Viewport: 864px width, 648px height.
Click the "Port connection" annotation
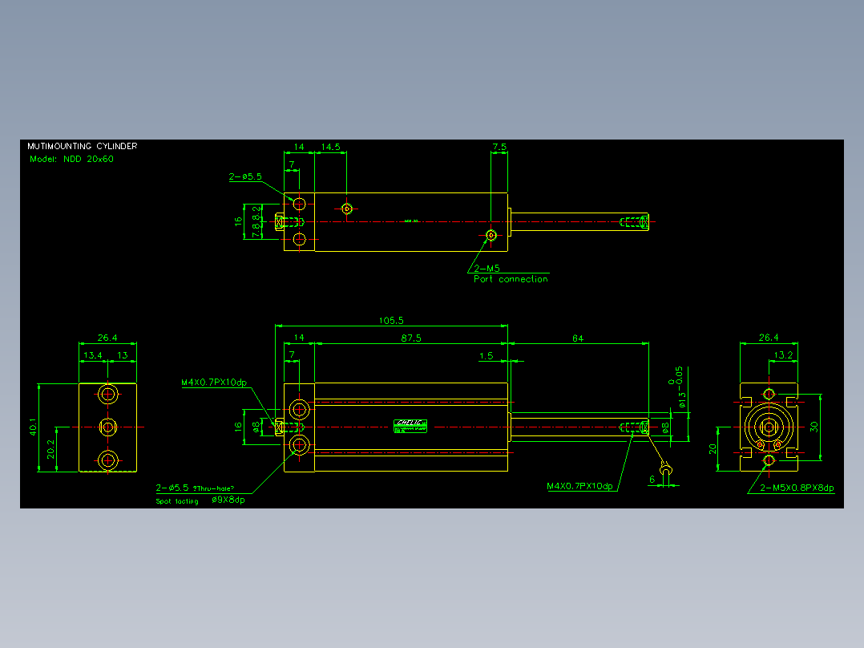[511, 279]
